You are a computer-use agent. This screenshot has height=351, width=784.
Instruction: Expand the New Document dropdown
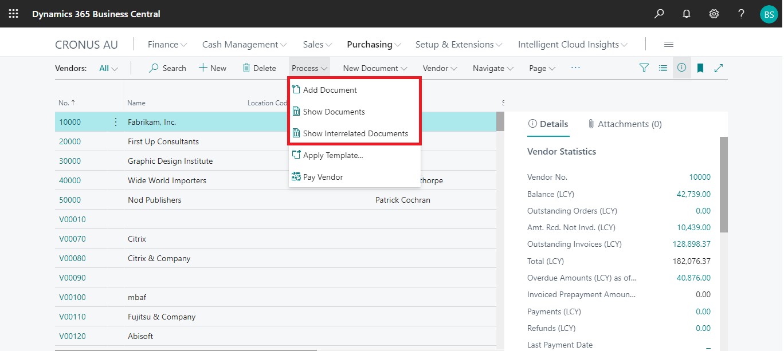(x=375, y=68)
